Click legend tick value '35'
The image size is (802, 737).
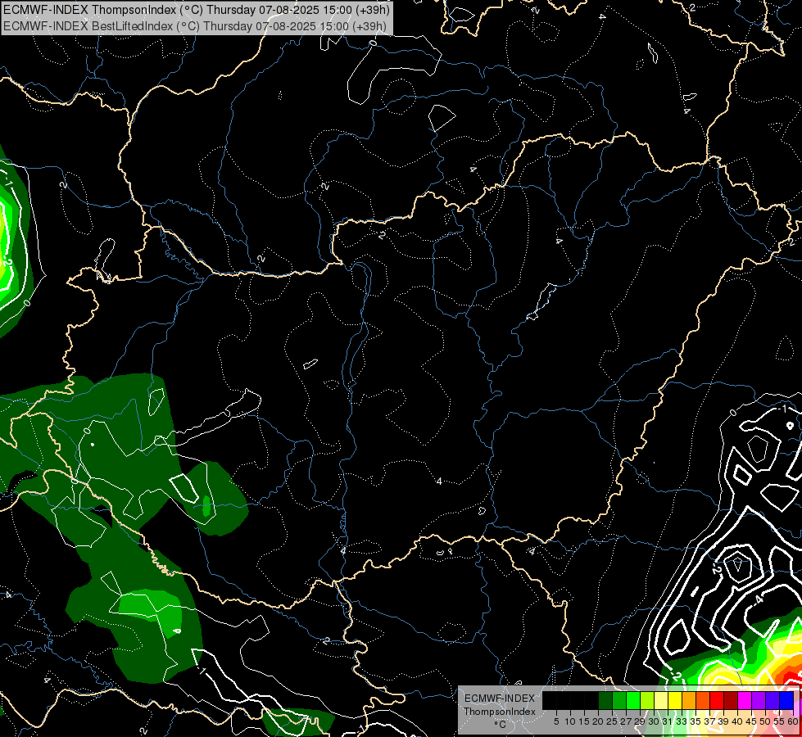point(696,721)
